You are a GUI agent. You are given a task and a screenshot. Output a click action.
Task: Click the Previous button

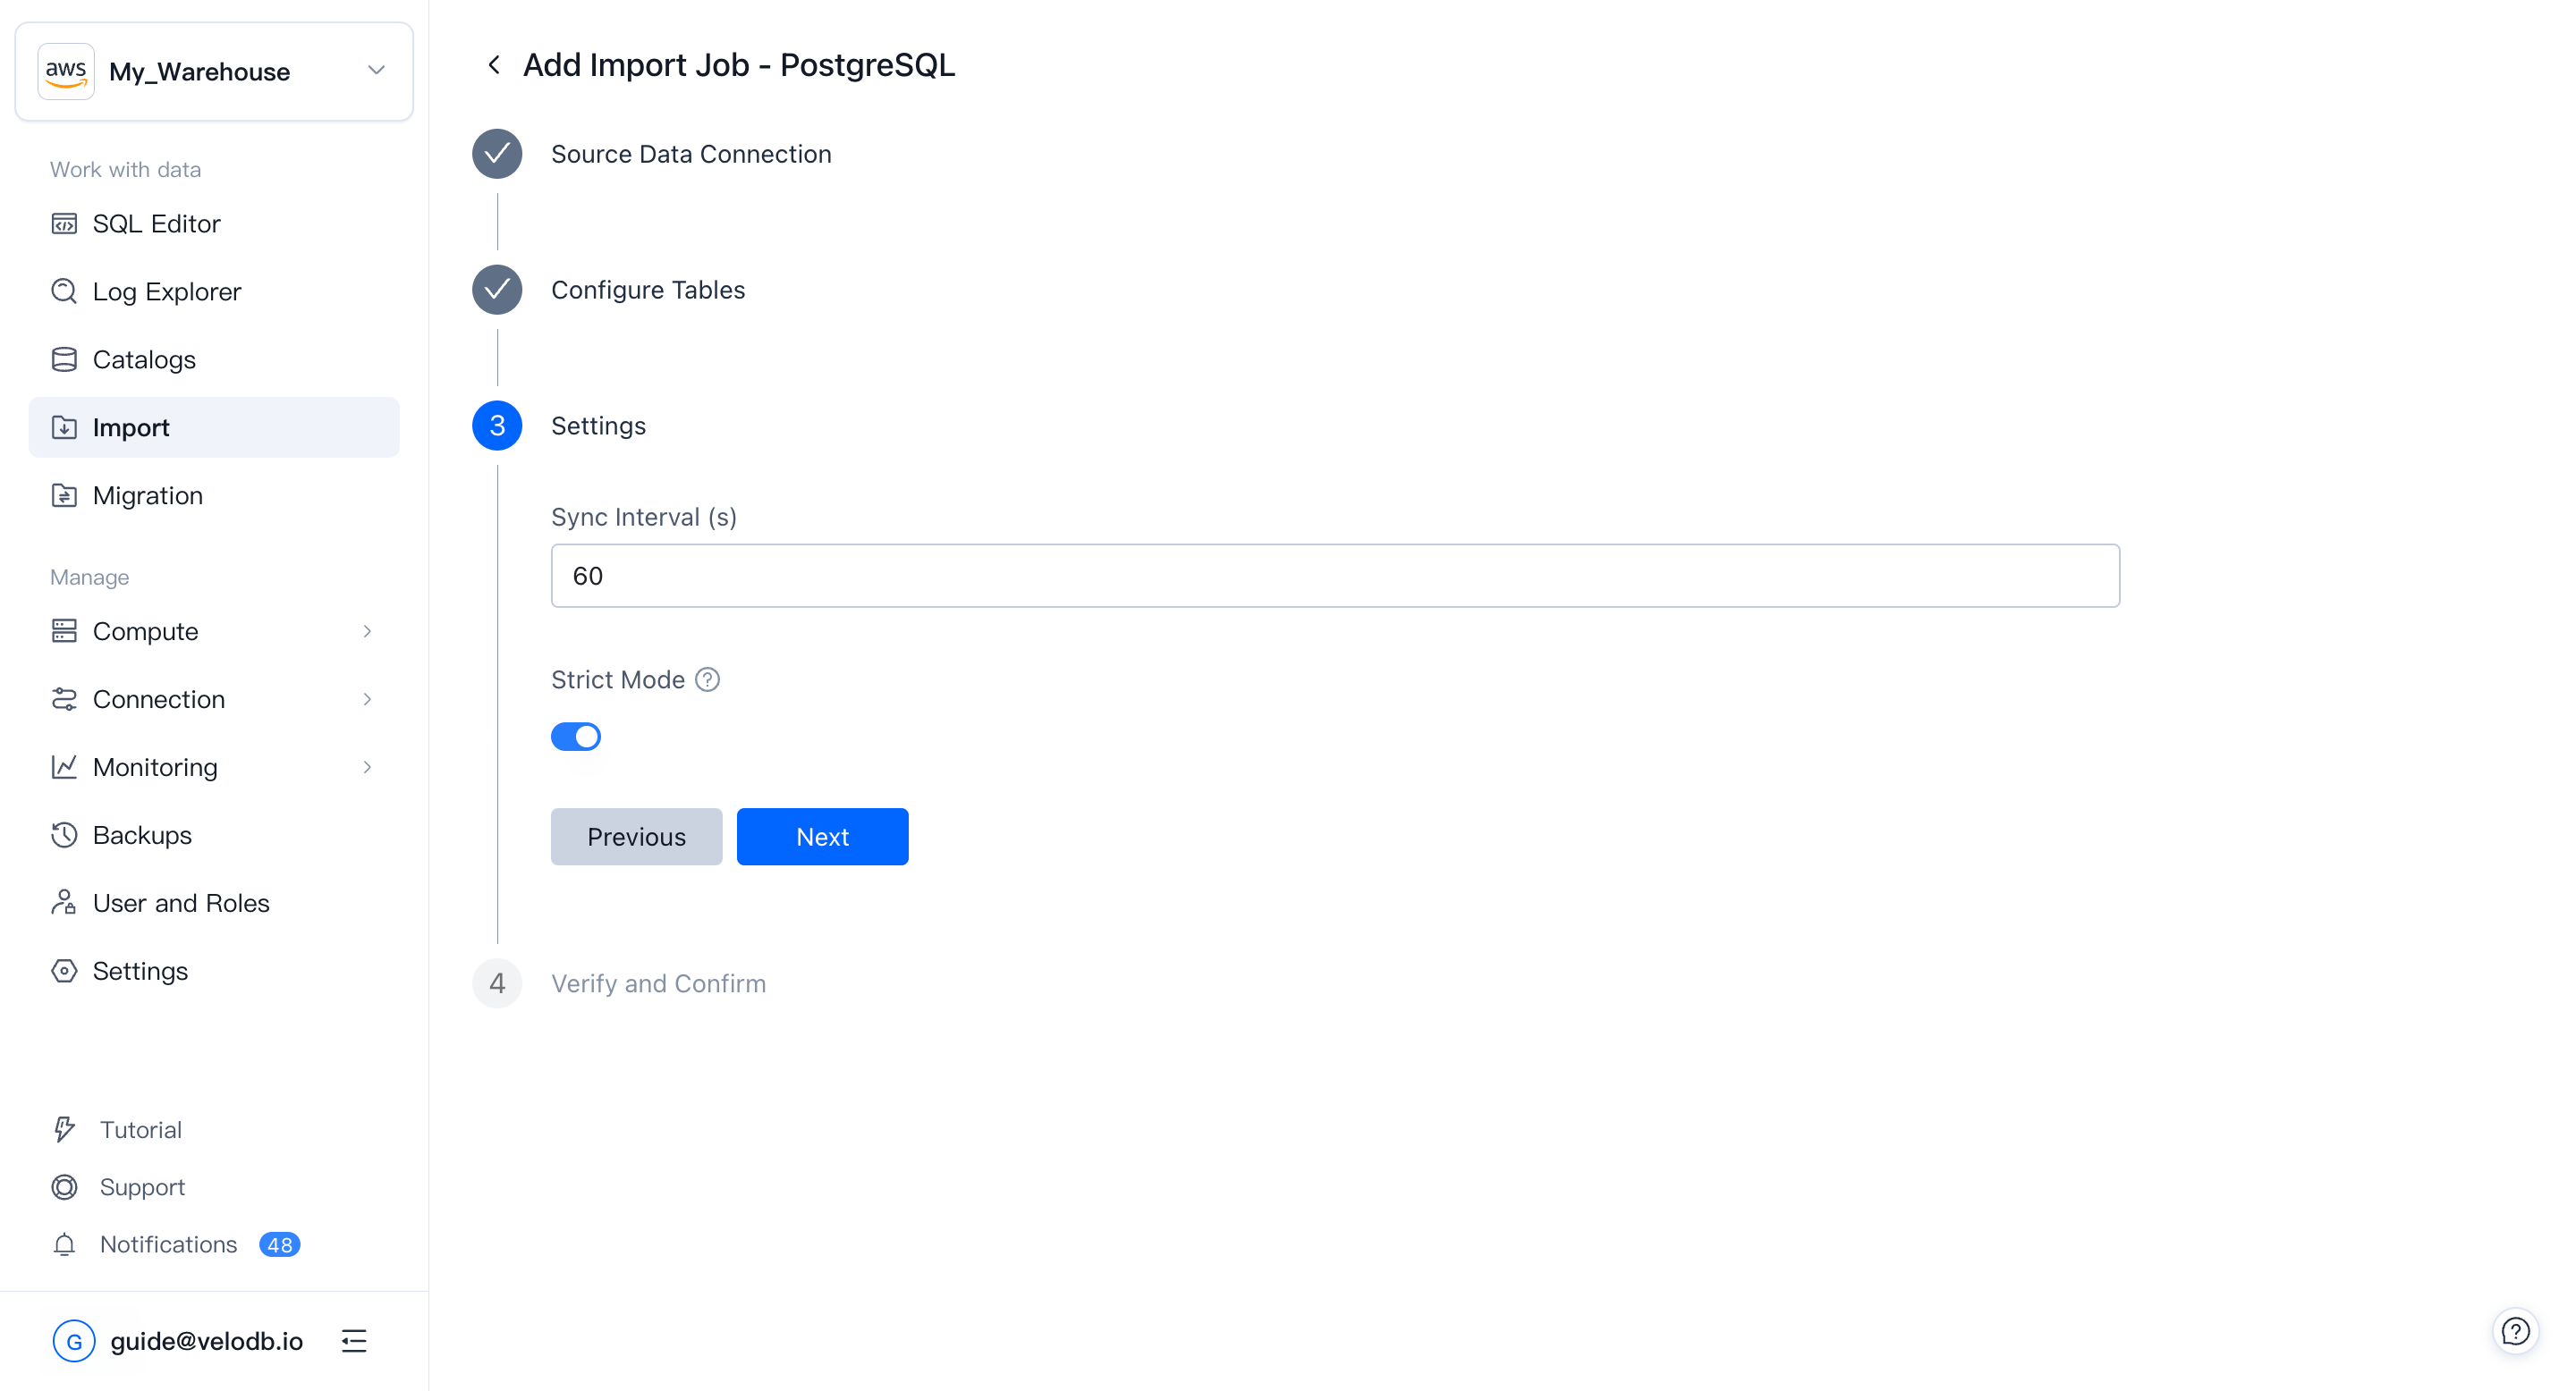point(636,837)
